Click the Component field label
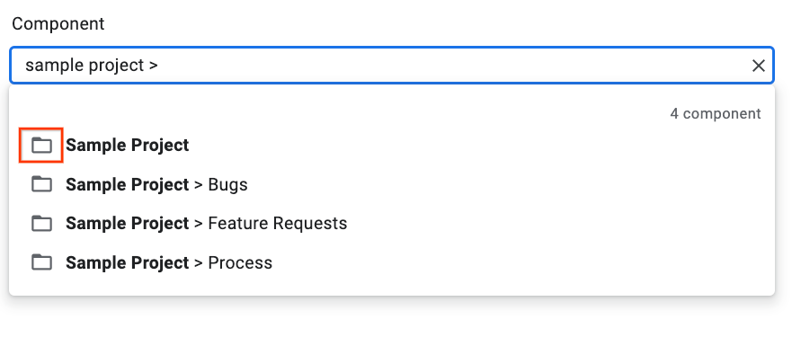The width and height of the screenshot is (792, 337). [x=58, y=23]
